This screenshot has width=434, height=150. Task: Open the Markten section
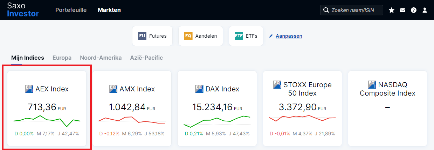(109, 10)
